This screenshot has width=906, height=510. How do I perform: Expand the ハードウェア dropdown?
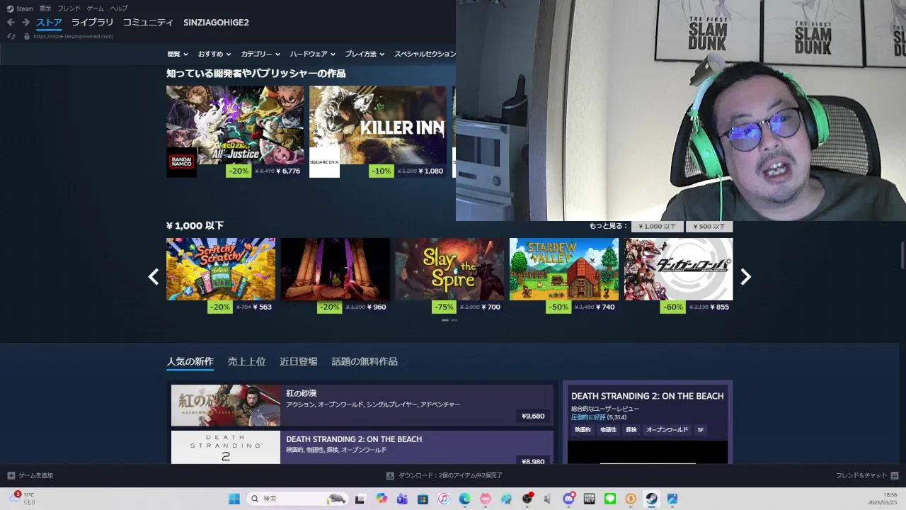(x=313, y=54)
